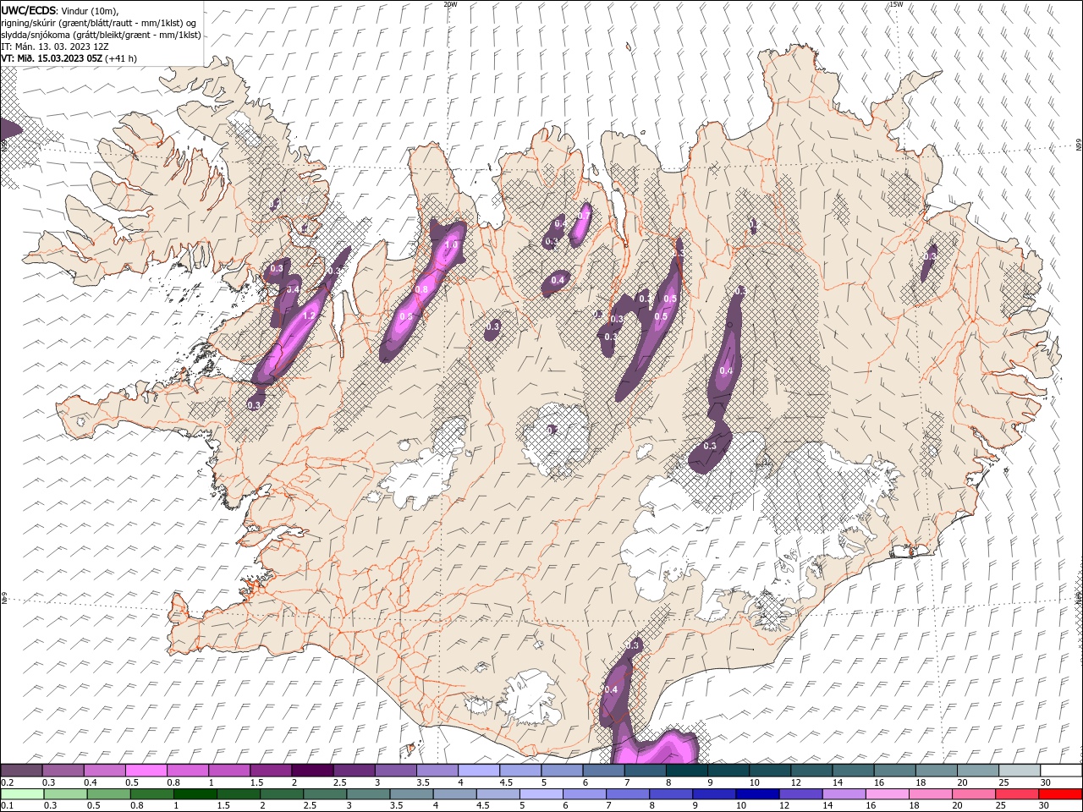Click the '12' label in the upper legend scale
The width and height of the screenshot is (1083, 812).
(795, 782)
